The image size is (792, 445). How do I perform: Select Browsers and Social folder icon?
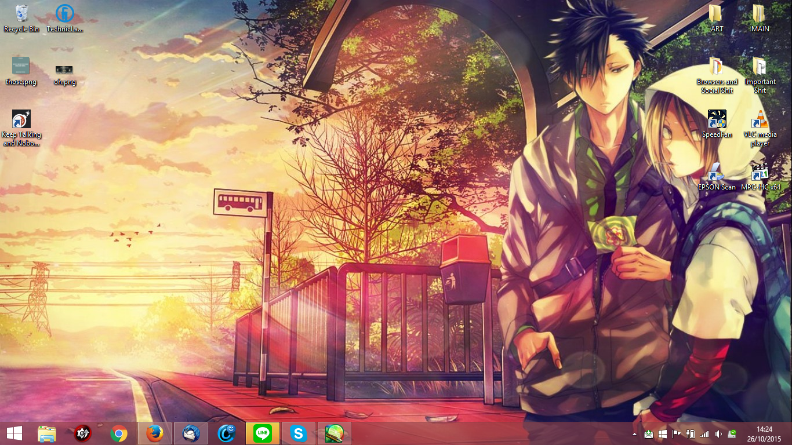[717, 75]
